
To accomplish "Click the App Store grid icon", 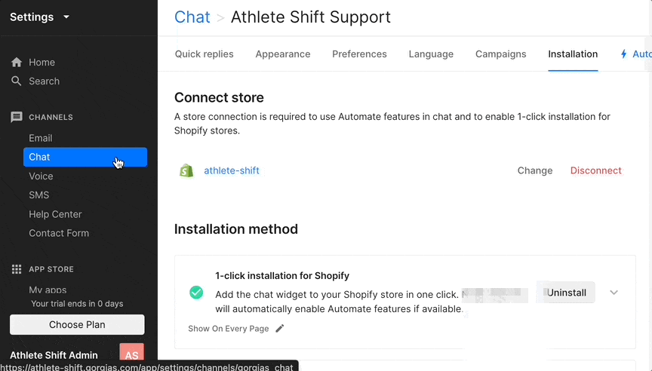I will pyautogui.click(x=17, y=269).
